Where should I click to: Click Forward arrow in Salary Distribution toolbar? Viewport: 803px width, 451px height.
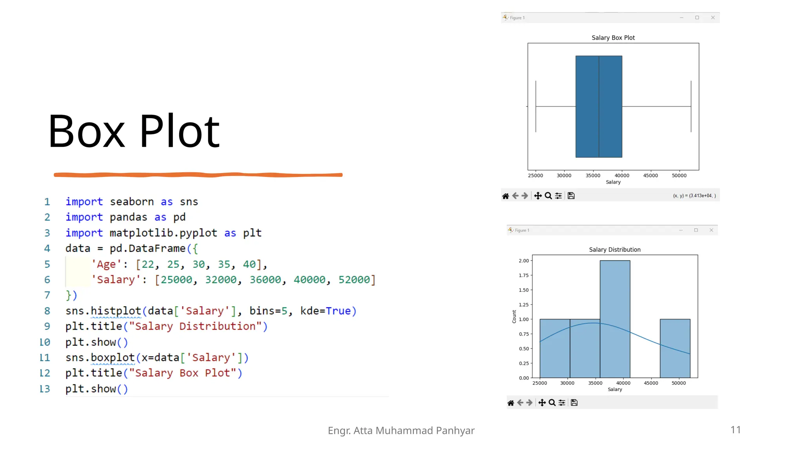coord(529,402)
